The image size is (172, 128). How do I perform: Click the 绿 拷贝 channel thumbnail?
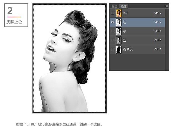(118, 49)
